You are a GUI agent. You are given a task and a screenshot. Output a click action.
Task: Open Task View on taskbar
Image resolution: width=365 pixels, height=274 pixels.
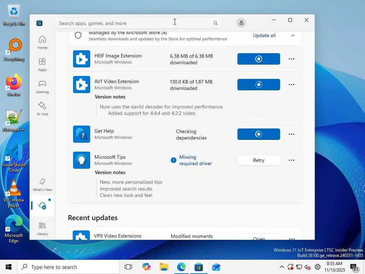[128, 267]
